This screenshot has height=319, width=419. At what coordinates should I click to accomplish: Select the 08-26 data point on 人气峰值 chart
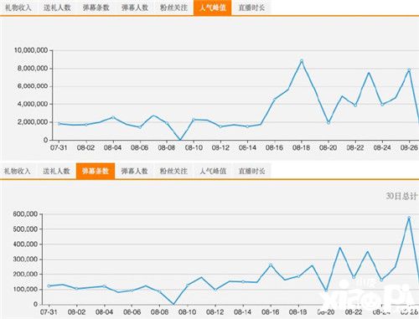pos(409,70)
